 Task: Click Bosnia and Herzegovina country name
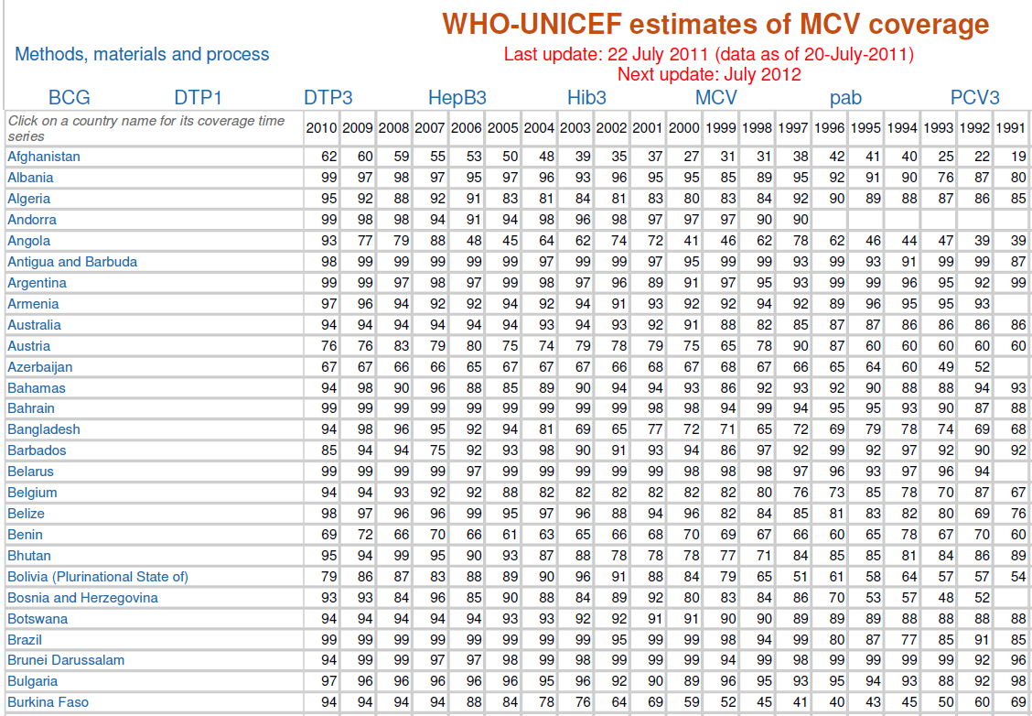point(82,598)
